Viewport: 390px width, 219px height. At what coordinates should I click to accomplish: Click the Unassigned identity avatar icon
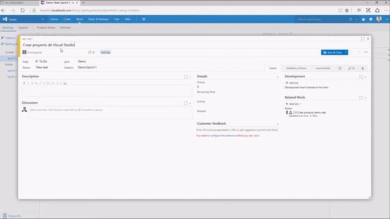point(24,52)
